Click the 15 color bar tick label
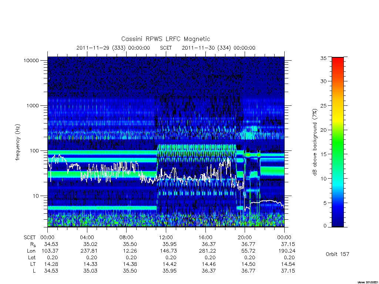The image size is (379, 284). (x=323, y=154)
